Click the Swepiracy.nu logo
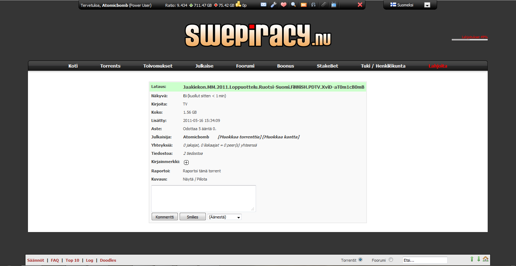 (258, 35)
